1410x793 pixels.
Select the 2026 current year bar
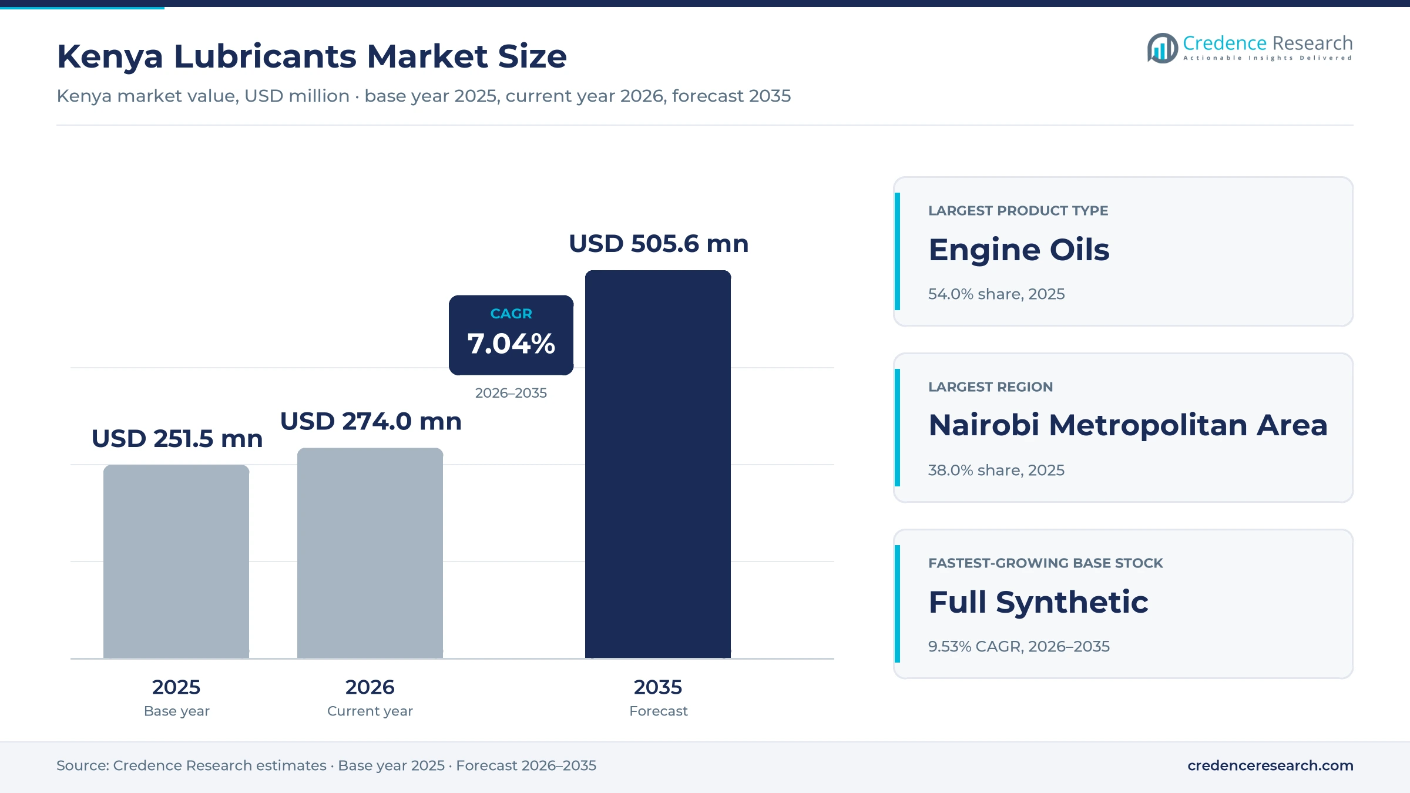coord(370,553)
